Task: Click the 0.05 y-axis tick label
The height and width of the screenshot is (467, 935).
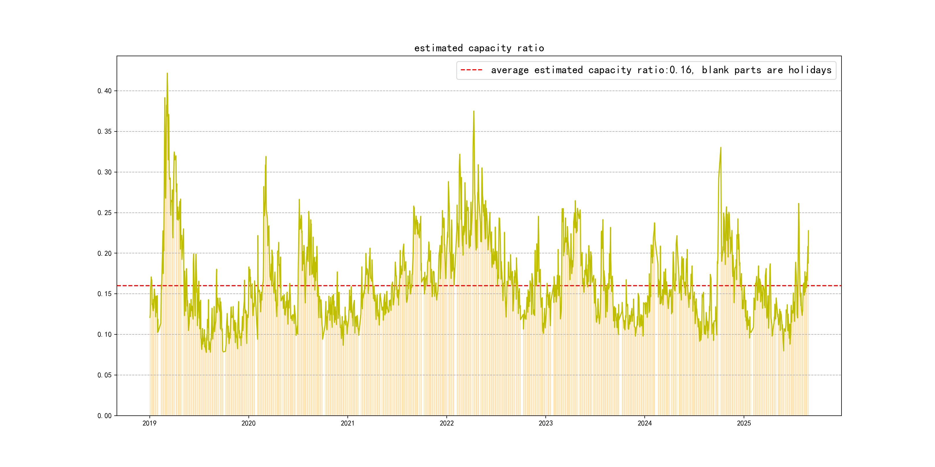Action: pyautogui.click(x=104, y=375)
